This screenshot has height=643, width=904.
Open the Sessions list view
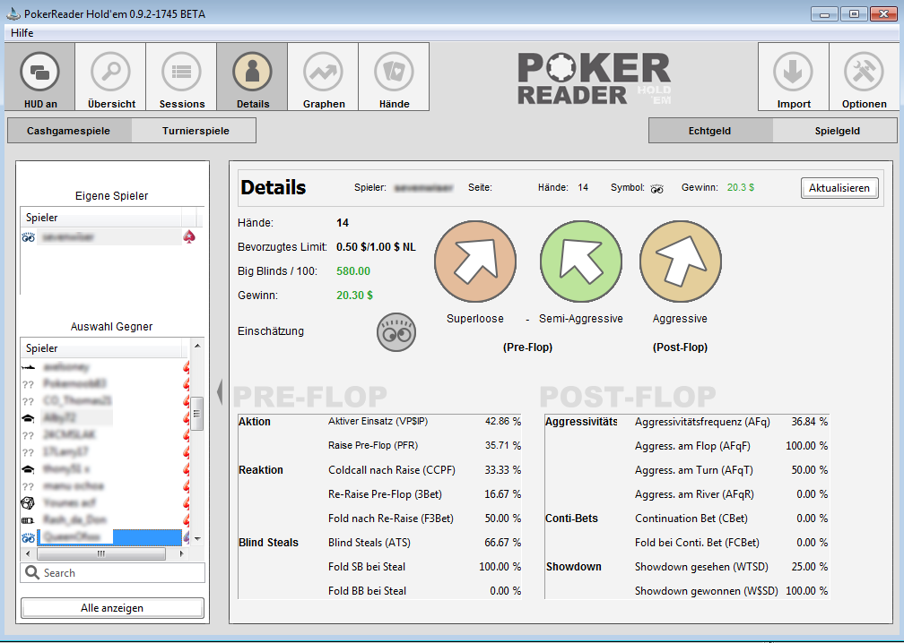click(181, 76)
